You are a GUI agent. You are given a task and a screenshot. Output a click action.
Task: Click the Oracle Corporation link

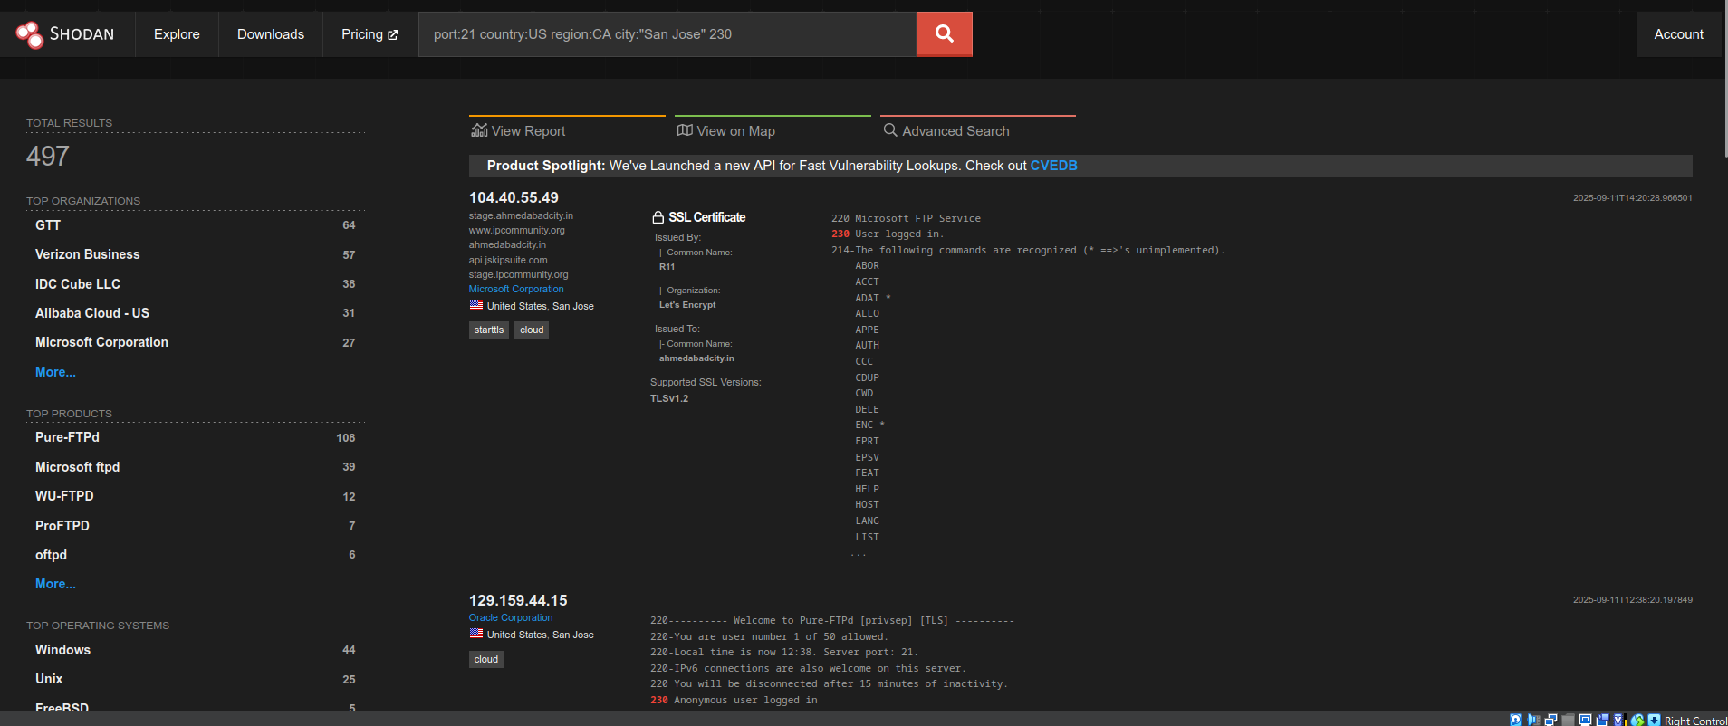pyautogui.click(x=511, y=617)
